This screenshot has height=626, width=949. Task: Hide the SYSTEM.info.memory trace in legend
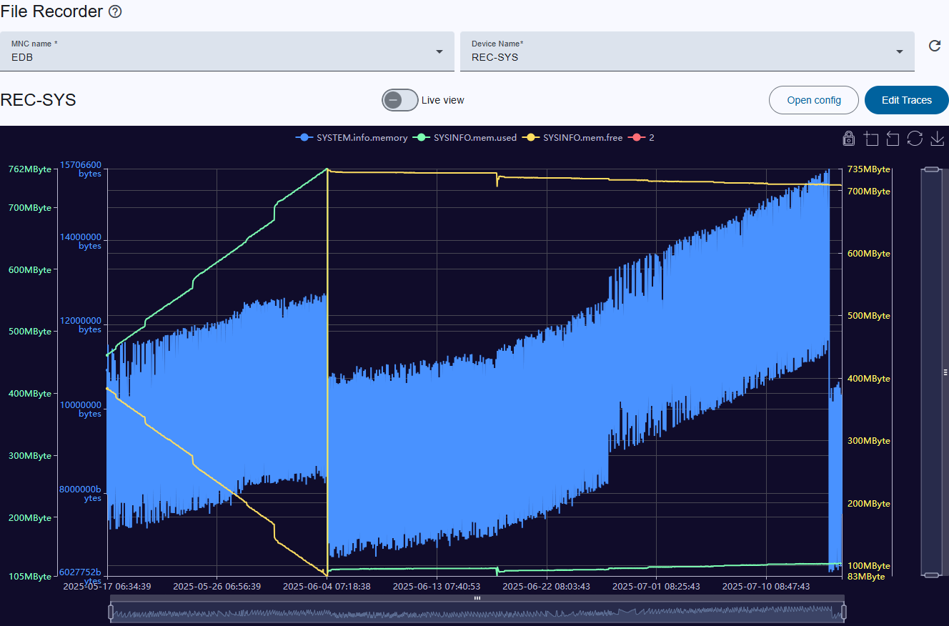pos(352,137)
